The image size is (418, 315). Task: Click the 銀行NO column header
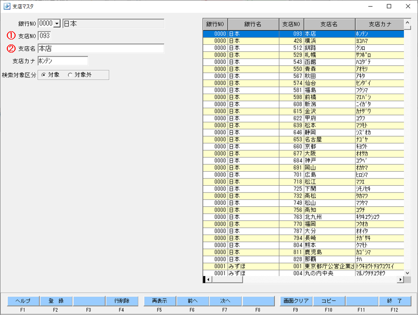click(215, 24)
